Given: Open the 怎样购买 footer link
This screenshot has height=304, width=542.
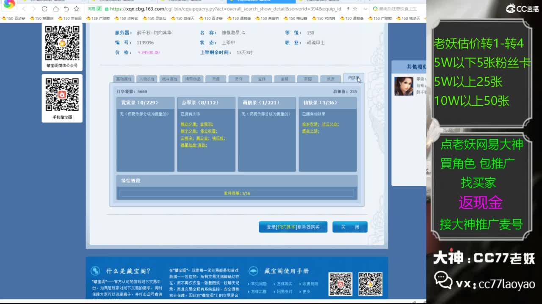Looking at the screenshot, I should (x=285, y=284).
